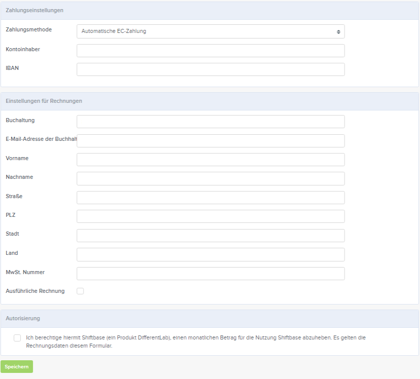Click the Buchaltung input field
Viewport: 420px width, 379px height.
[211, 122]
